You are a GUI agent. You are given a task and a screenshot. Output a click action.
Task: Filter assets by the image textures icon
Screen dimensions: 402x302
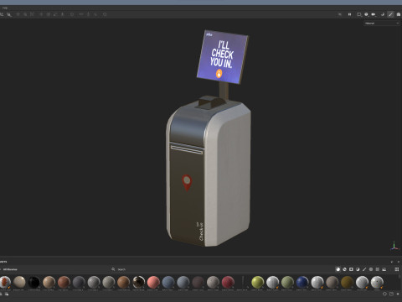pyautogui.click(x=384, y=269)
